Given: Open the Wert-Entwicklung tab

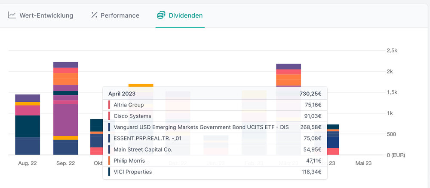Looking at the screenshot, I should 46,15.
